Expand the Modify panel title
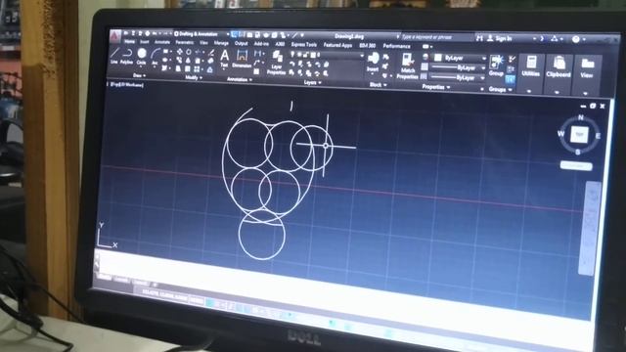The height and width of the screenshot is (352, 626). tap(194, 77)
